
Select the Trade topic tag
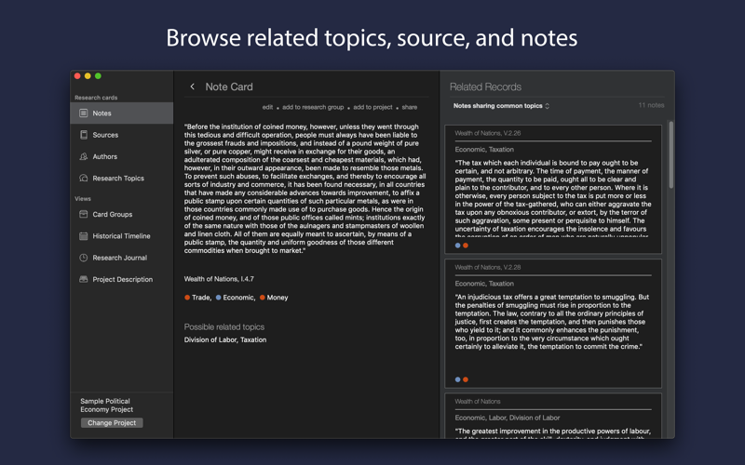point(201,298)
